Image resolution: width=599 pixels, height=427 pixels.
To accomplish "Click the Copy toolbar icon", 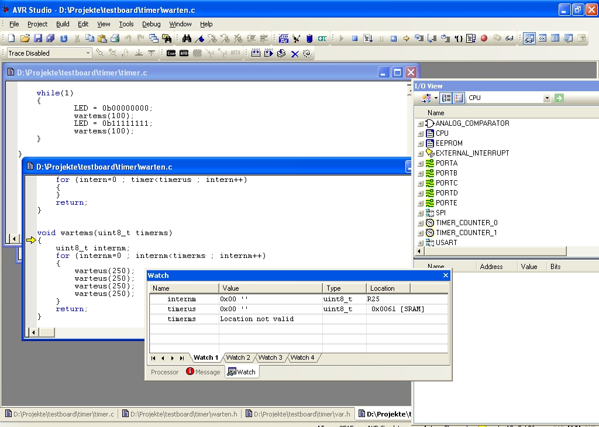I will click(89, 38).
